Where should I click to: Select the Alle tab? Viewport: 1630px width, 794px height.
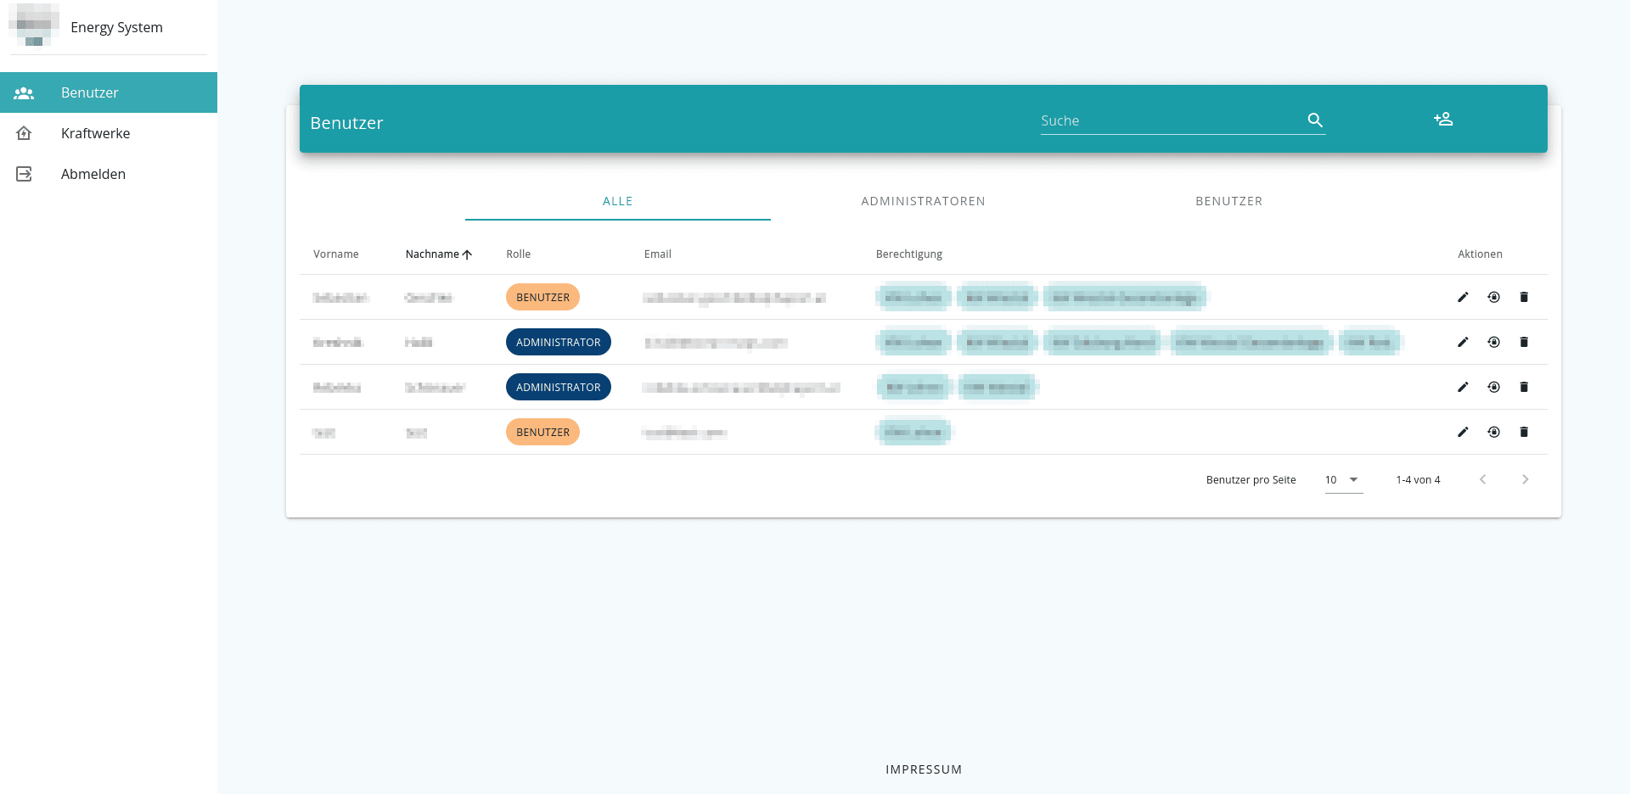pos(617,201)
